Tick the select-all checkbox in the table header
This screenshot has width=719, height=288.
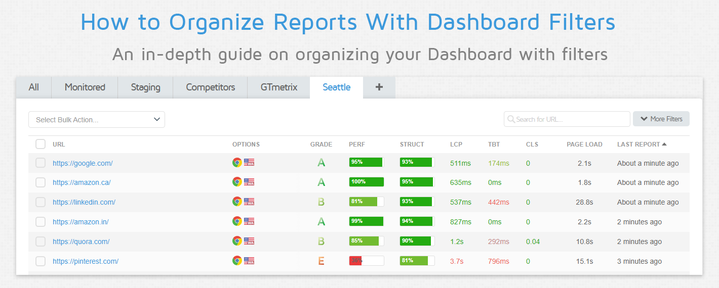tap(41, 145)
